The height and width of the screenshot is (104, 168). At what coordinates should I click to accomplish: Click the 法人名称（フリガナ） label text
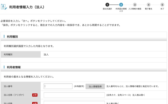coord(14,95)
